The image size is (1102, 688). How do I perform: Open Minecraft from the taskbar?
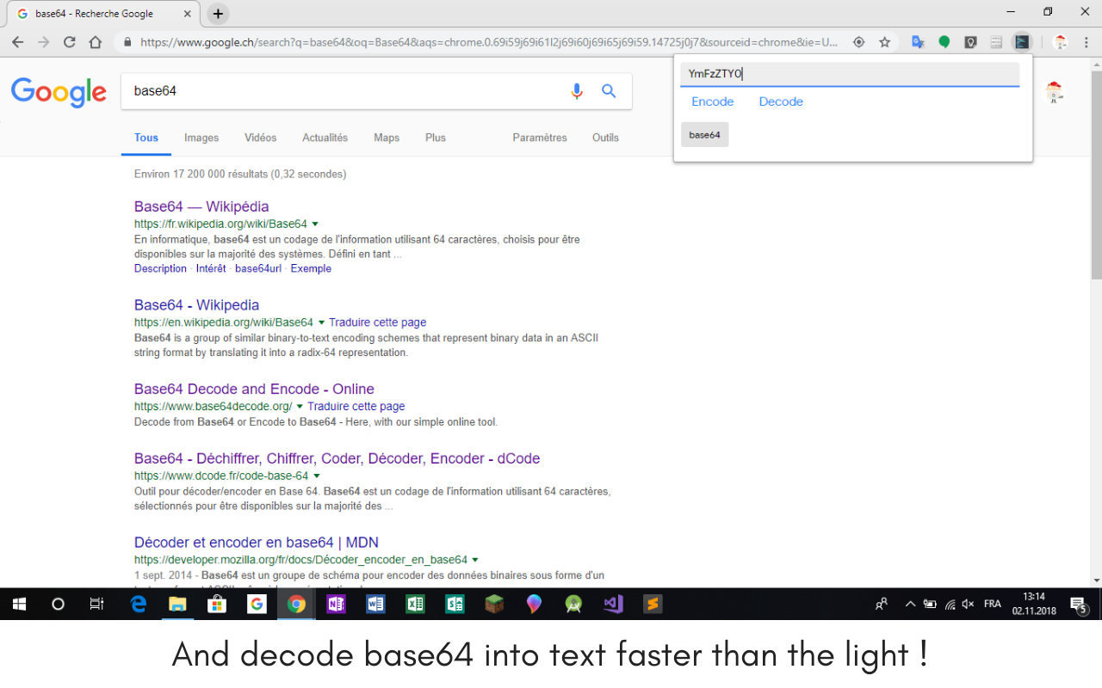pos(494,604)
